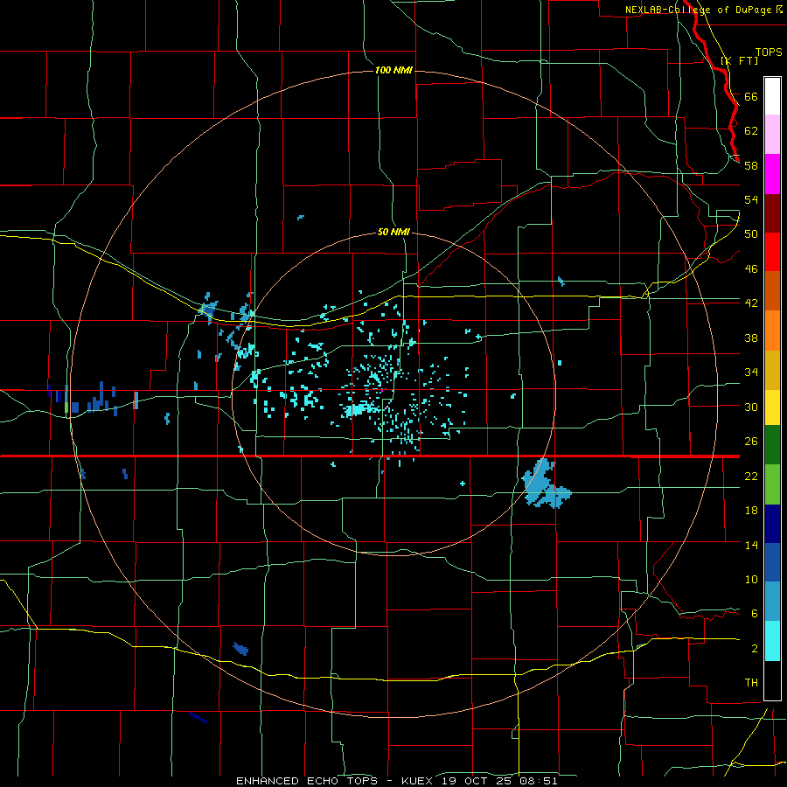
Task: Click the magenta color swatch
Action: 772,174
